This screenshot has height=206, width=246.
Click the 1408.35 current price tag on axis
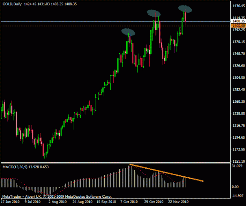click(x=239, y=21)
